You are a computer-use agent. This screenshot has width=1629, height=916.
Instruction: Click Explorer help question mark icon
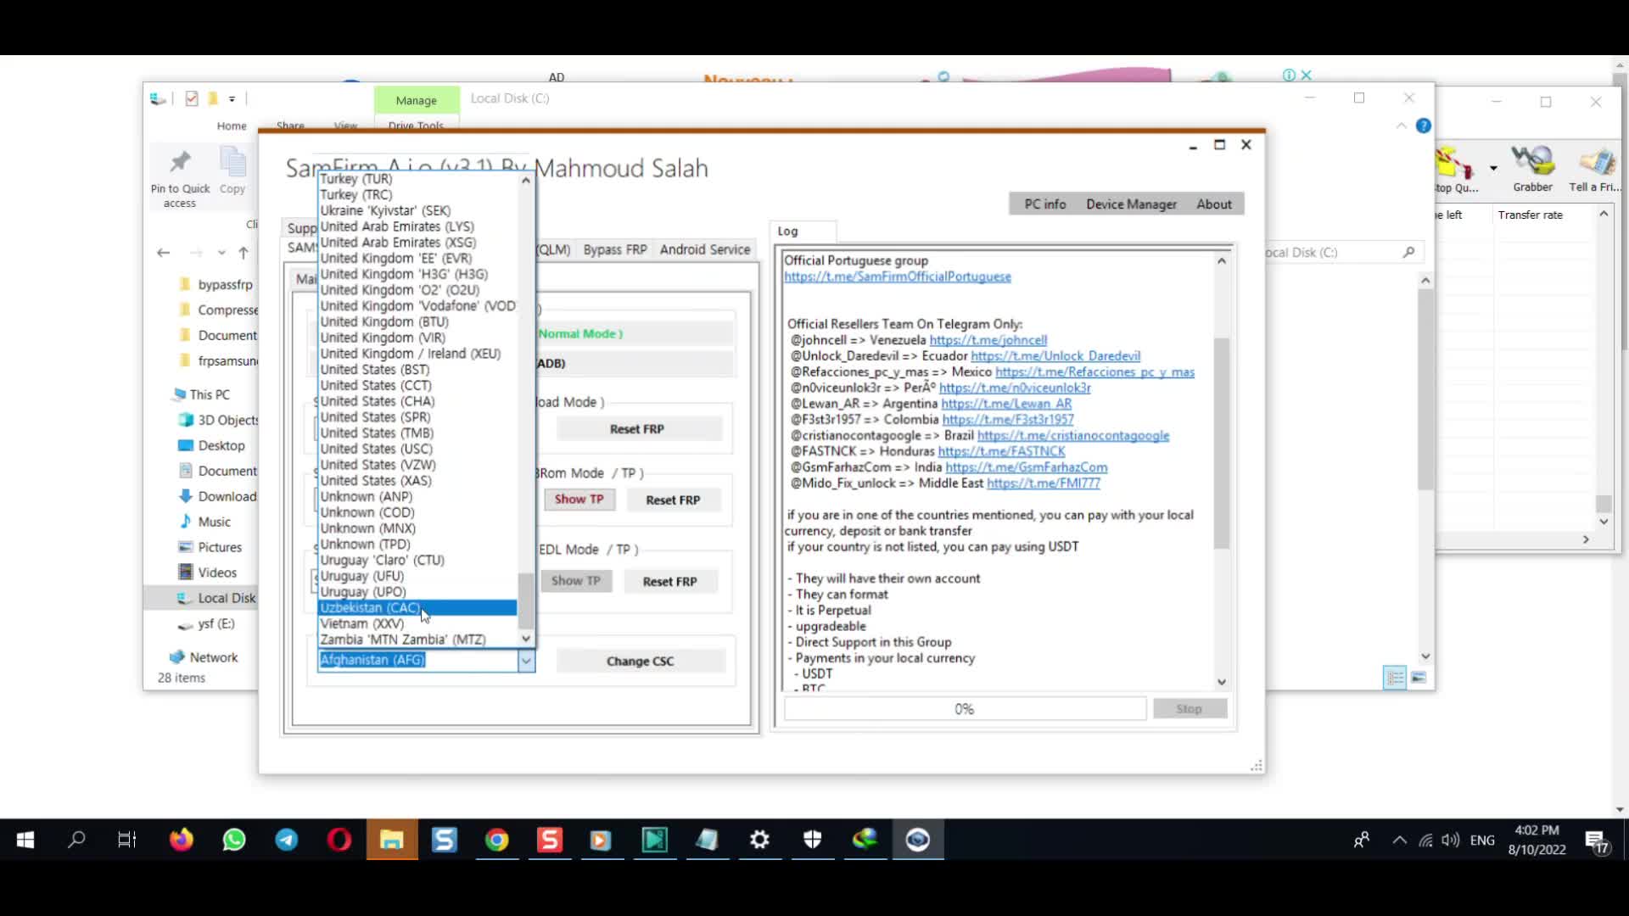tap(1424, 126)
